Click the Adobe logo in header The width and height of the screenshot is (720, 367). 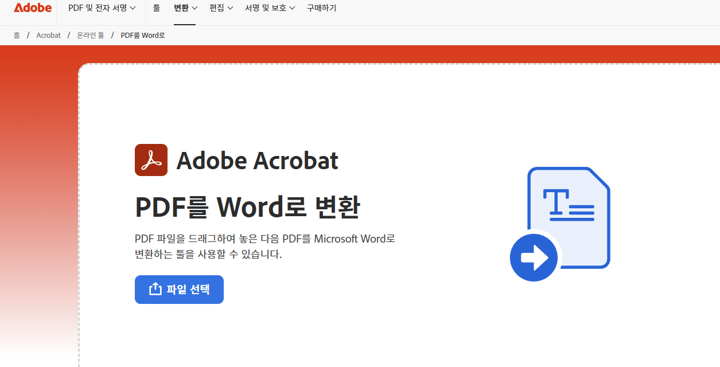[33, 8]
